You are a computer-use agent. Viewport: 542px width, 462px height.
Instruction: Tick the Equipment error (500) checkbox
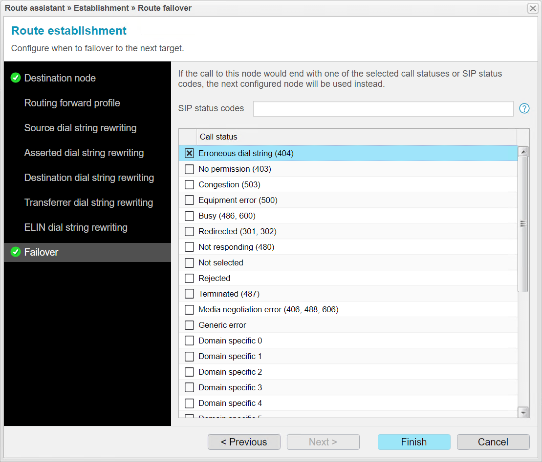tap(190, 200)
